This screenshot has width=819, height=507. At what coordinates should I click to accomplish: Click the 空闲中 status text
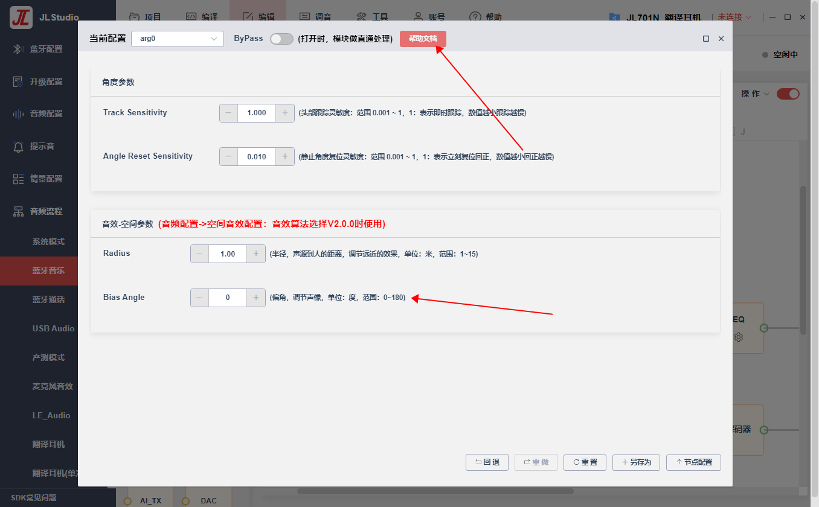pos(786,55)
